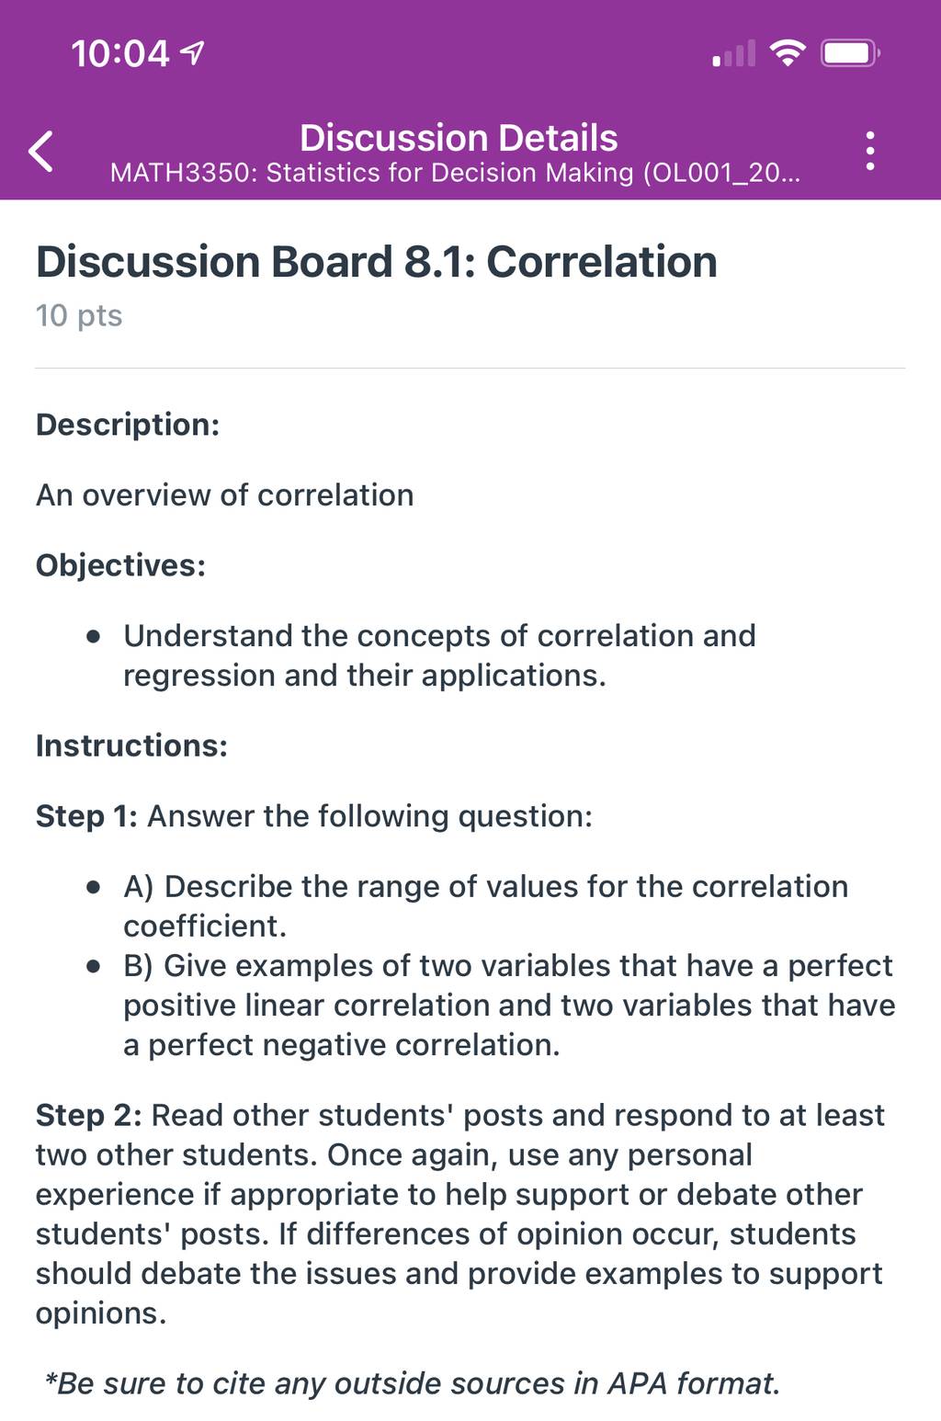
Task: Tap the Instructions heading
Action: coord(131,745)
